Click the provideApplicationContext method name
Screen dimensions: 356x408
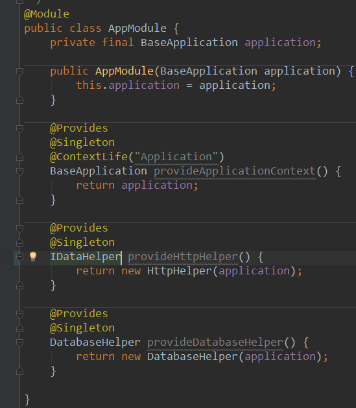click(x=235, y=171)
